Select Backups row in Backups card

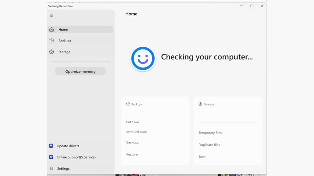[x=132, y=142]
